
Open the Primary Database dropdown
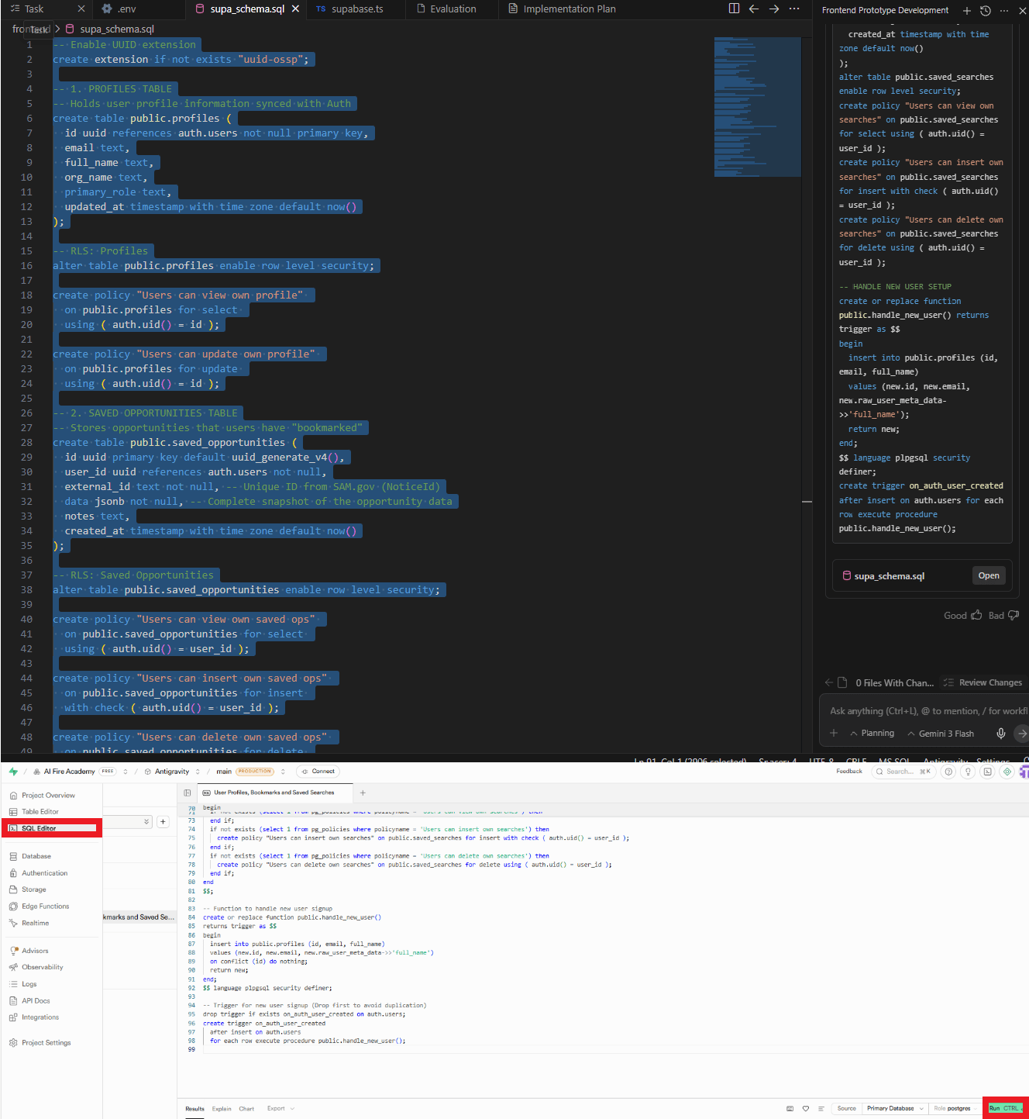(893, 1108)
